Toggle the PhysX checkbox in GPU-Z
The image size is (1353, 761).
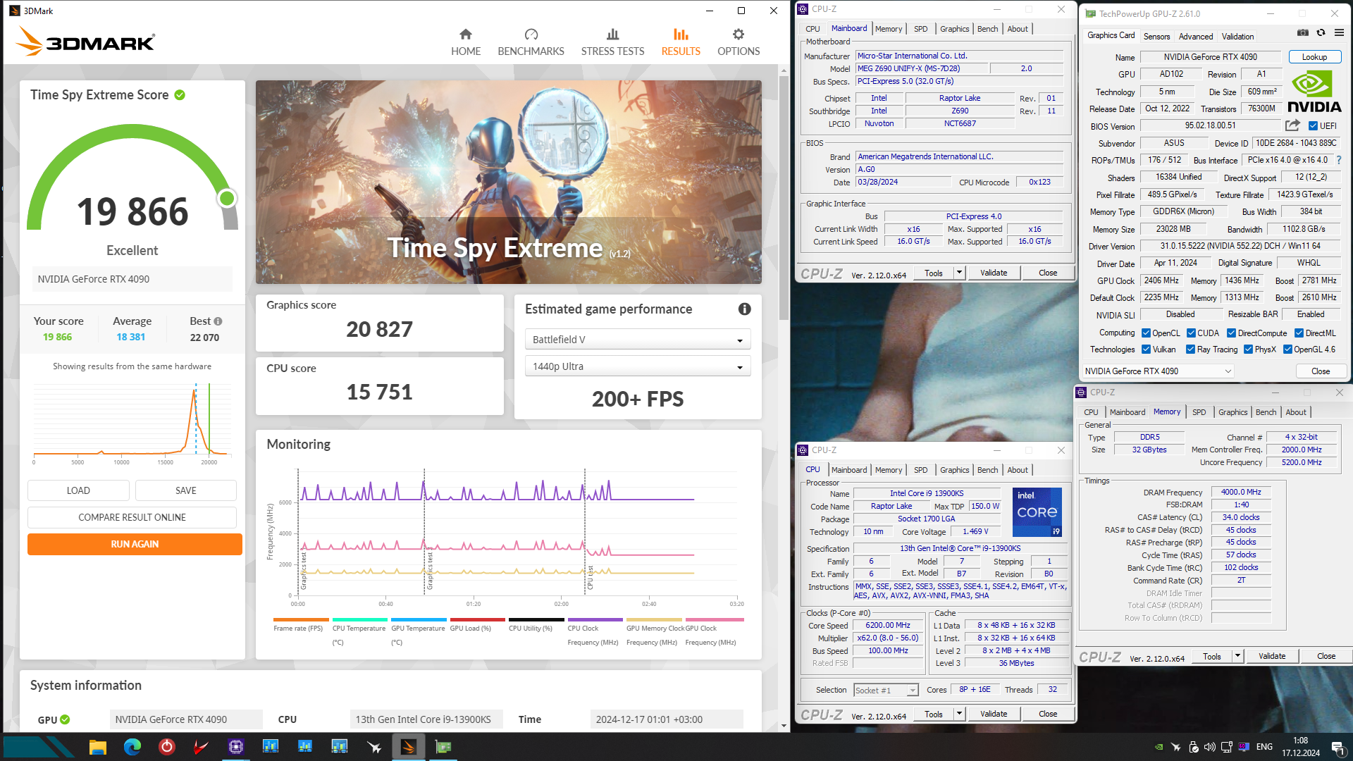click(1248, 349)
